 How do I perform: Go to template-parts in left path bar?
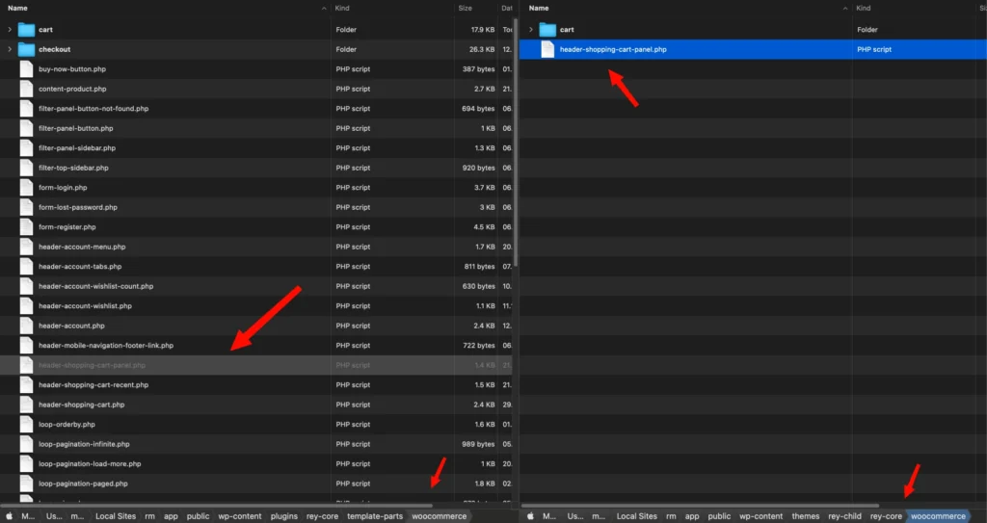click(x=375, y=516)
